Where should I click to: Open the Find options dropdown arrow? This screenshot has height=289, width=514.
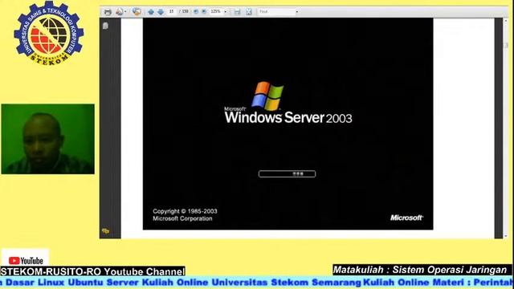(x=297, y=12)
